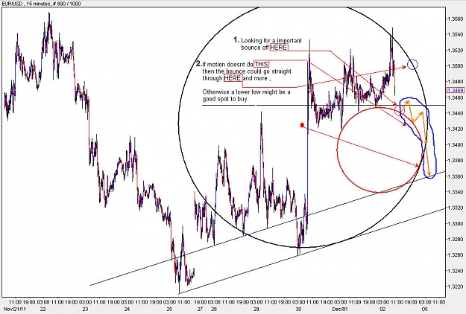Click the date label 25 on time axis
The width and height of the screenshot is (466, 314).
click(169, 310)
